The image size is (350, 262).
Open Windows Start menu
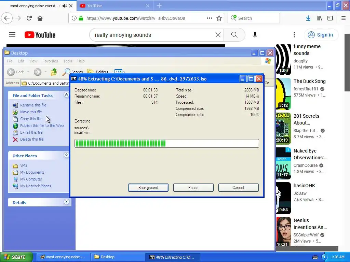pos(16,257)
